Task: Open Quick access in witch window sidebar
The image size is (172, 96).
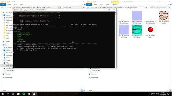Action: click(8, 13)
